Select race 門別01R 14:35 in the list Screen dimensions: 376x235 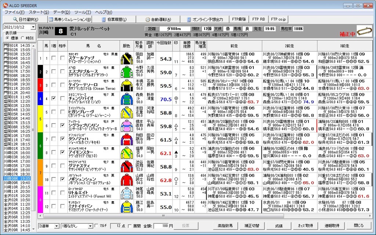(x=17, y=45)
